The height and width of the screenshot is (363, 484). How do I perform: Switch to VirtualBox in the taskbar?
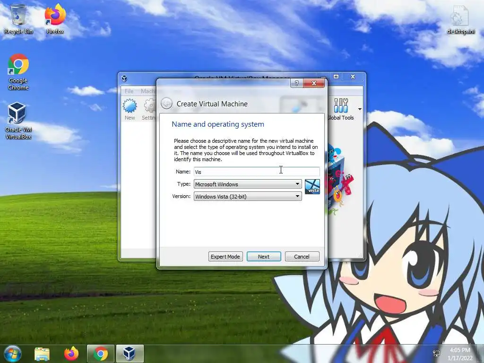[x=130, y=354]
